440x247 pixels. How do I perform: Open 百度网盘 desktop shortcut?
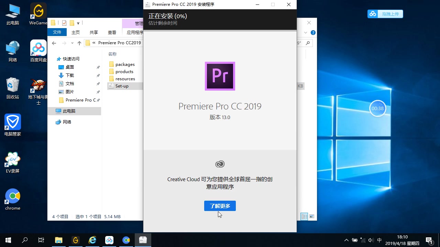tap(38, 51)
